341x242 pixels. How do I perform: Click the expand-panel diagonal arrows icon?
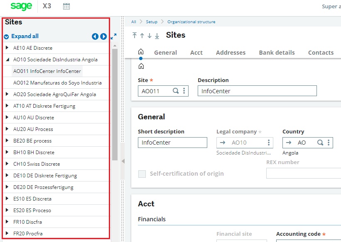click(x=113, y=36)
